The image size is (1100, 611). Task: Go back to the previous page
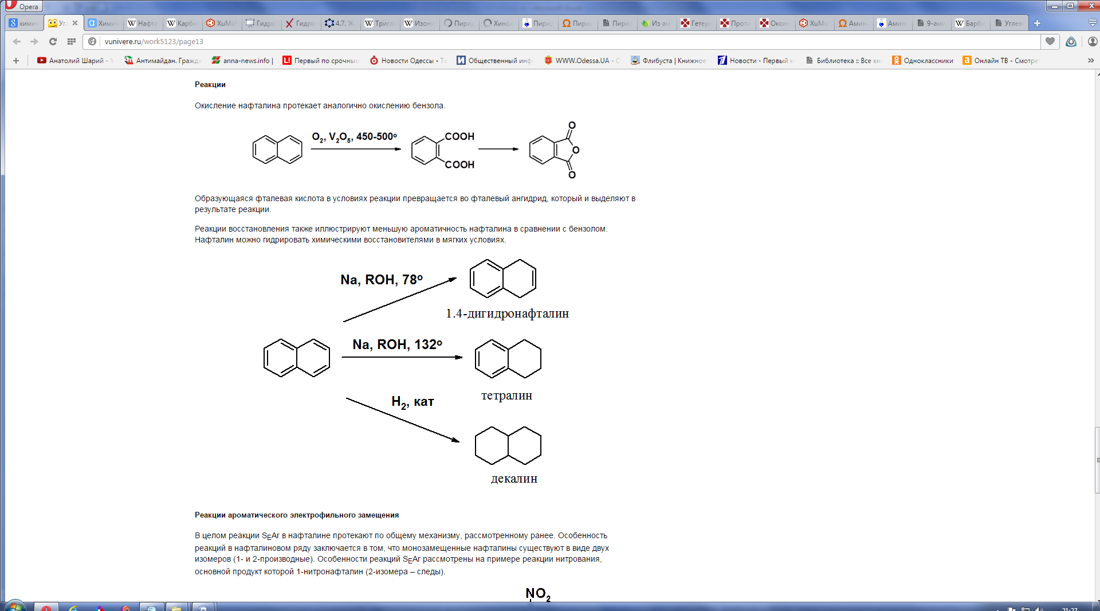pos(17,41)
